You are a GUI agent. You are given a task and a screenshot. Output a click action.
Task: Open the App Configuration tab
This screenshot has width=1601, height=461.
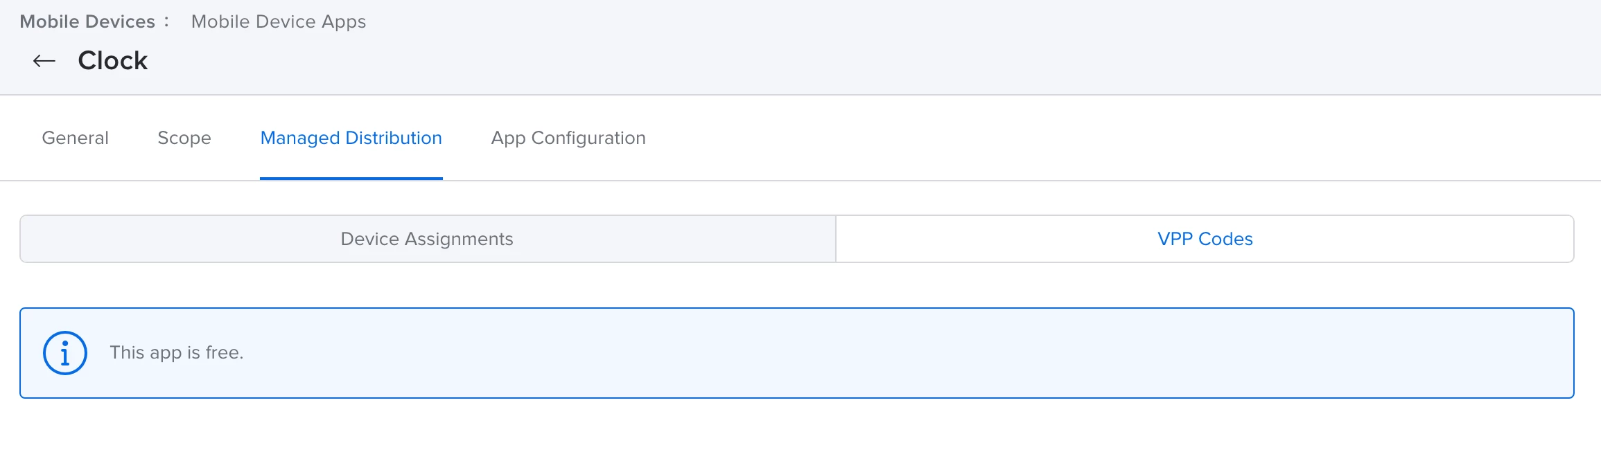(568, 138)
